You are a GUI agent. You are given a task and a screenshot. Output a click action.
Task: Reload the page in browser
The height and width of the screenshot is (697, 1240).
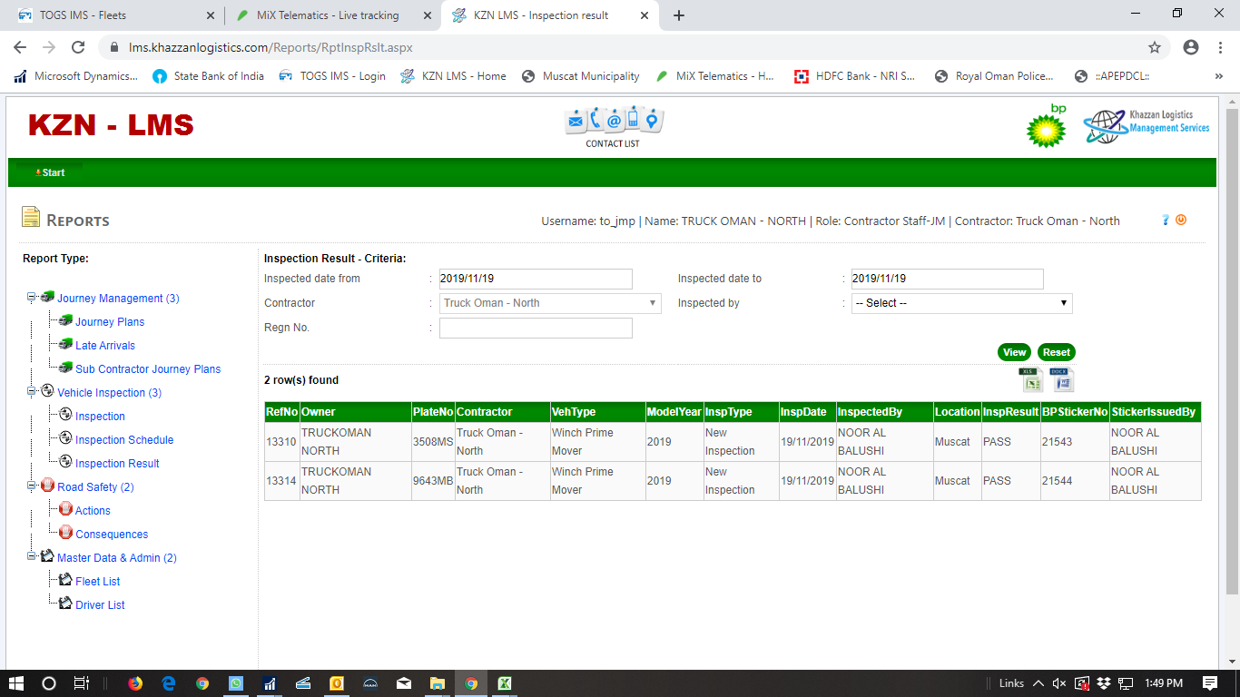coord(78,47)
